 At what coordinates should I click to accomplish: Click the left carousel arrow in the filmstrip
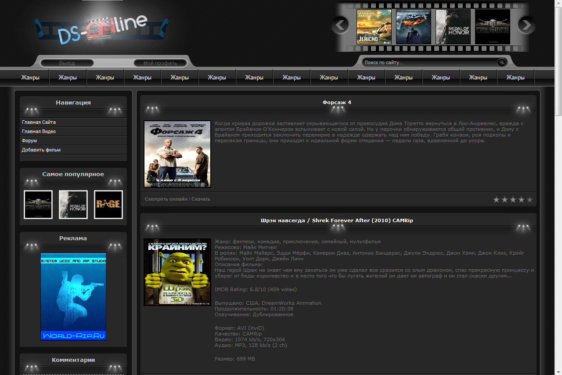click(x=340, y=25)
